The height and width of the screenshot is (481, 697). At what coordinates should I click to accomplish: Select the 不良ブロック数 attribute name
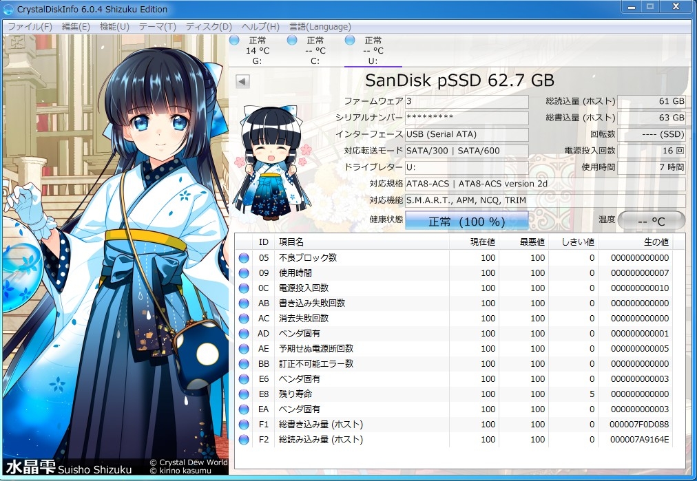click(308, 257)
